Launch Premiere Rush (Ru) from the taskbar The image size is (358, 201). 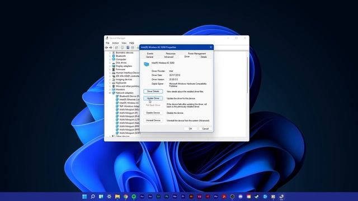click(x=216, y=197)
